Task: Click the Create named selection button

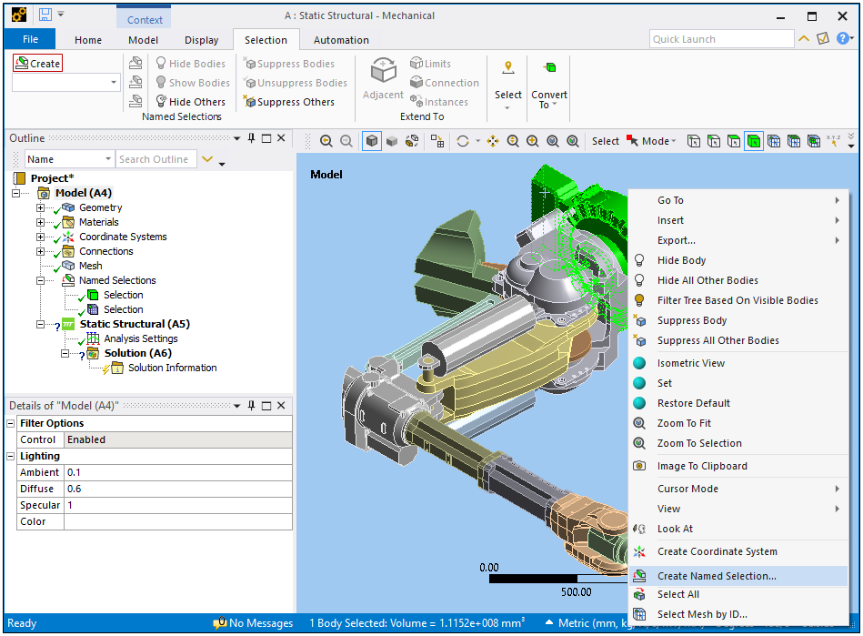Action: (x=37, y=64)
